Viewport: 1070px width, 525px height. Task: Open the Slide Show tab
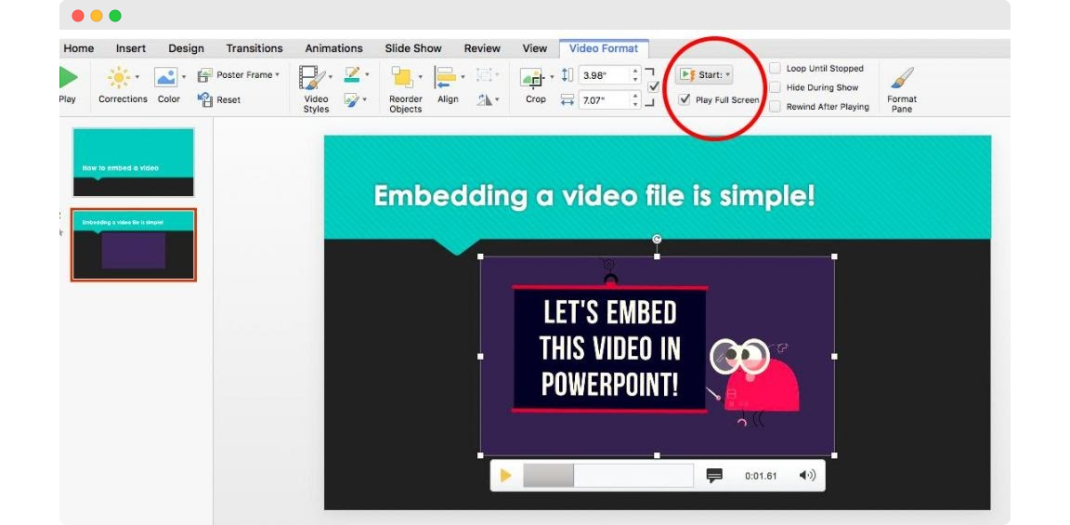pos(413,48)
